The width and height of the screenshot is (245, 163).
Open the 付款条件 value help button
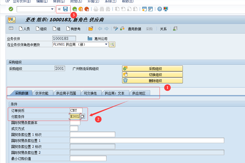point(83,116)
